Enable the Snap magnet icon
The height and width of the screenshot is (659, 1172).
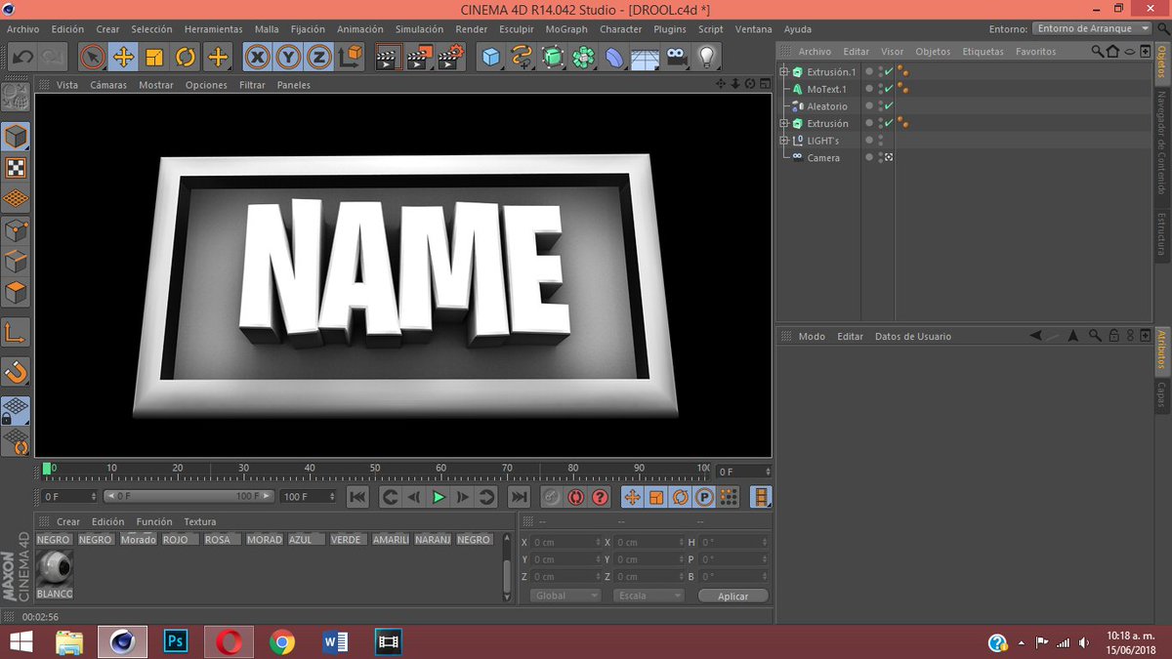pos(16,371)
